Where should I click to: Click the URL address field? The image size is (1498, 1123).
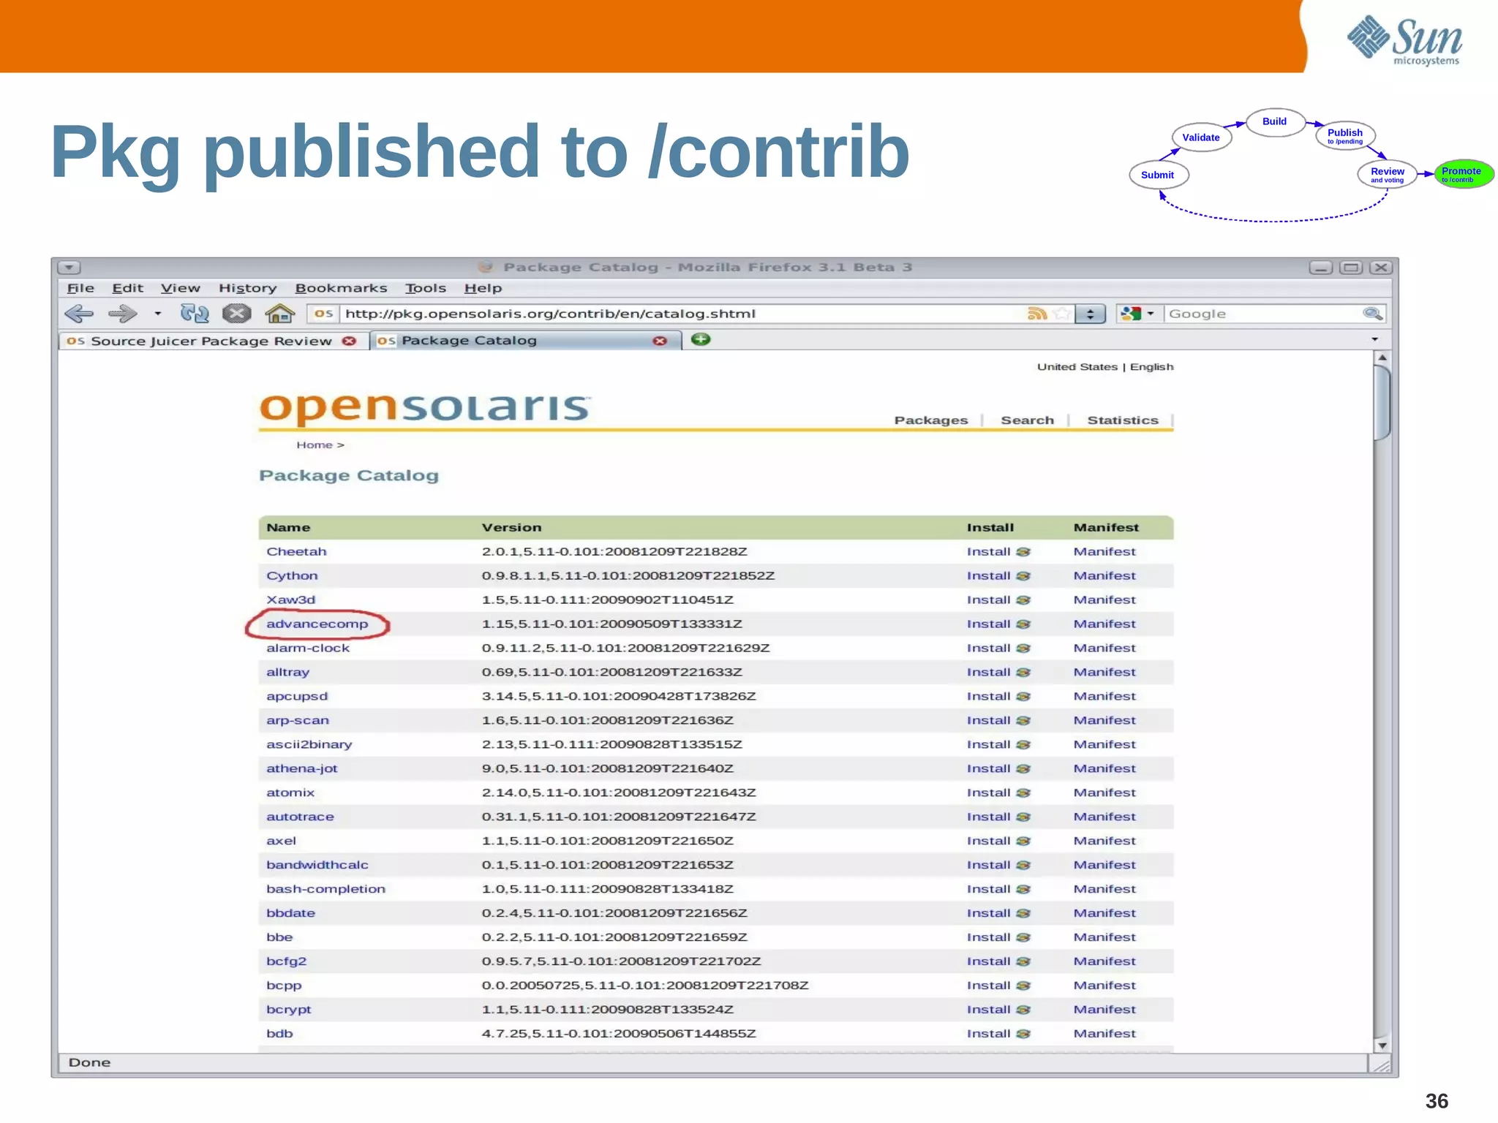[x=682, y=314]
